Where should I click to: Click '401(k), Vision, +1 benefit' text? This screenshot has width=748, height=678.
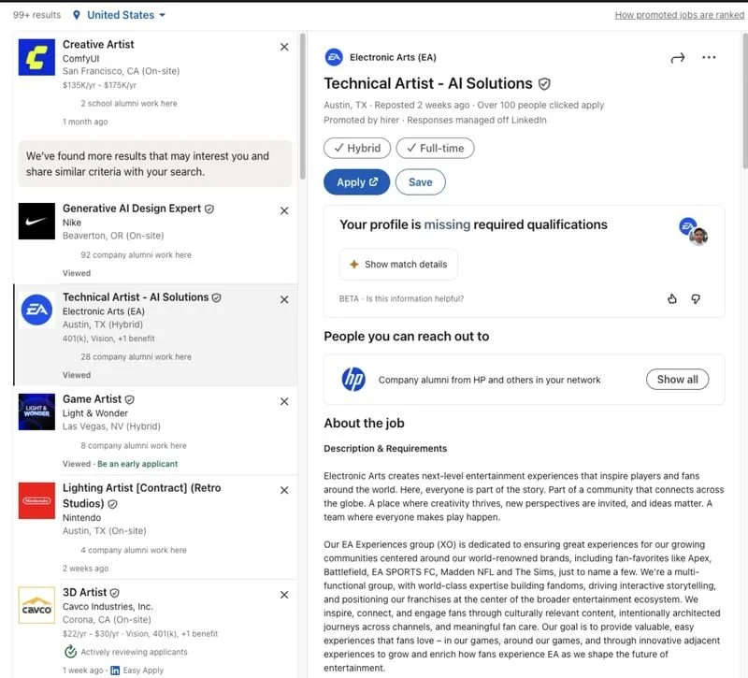point(108,339)
